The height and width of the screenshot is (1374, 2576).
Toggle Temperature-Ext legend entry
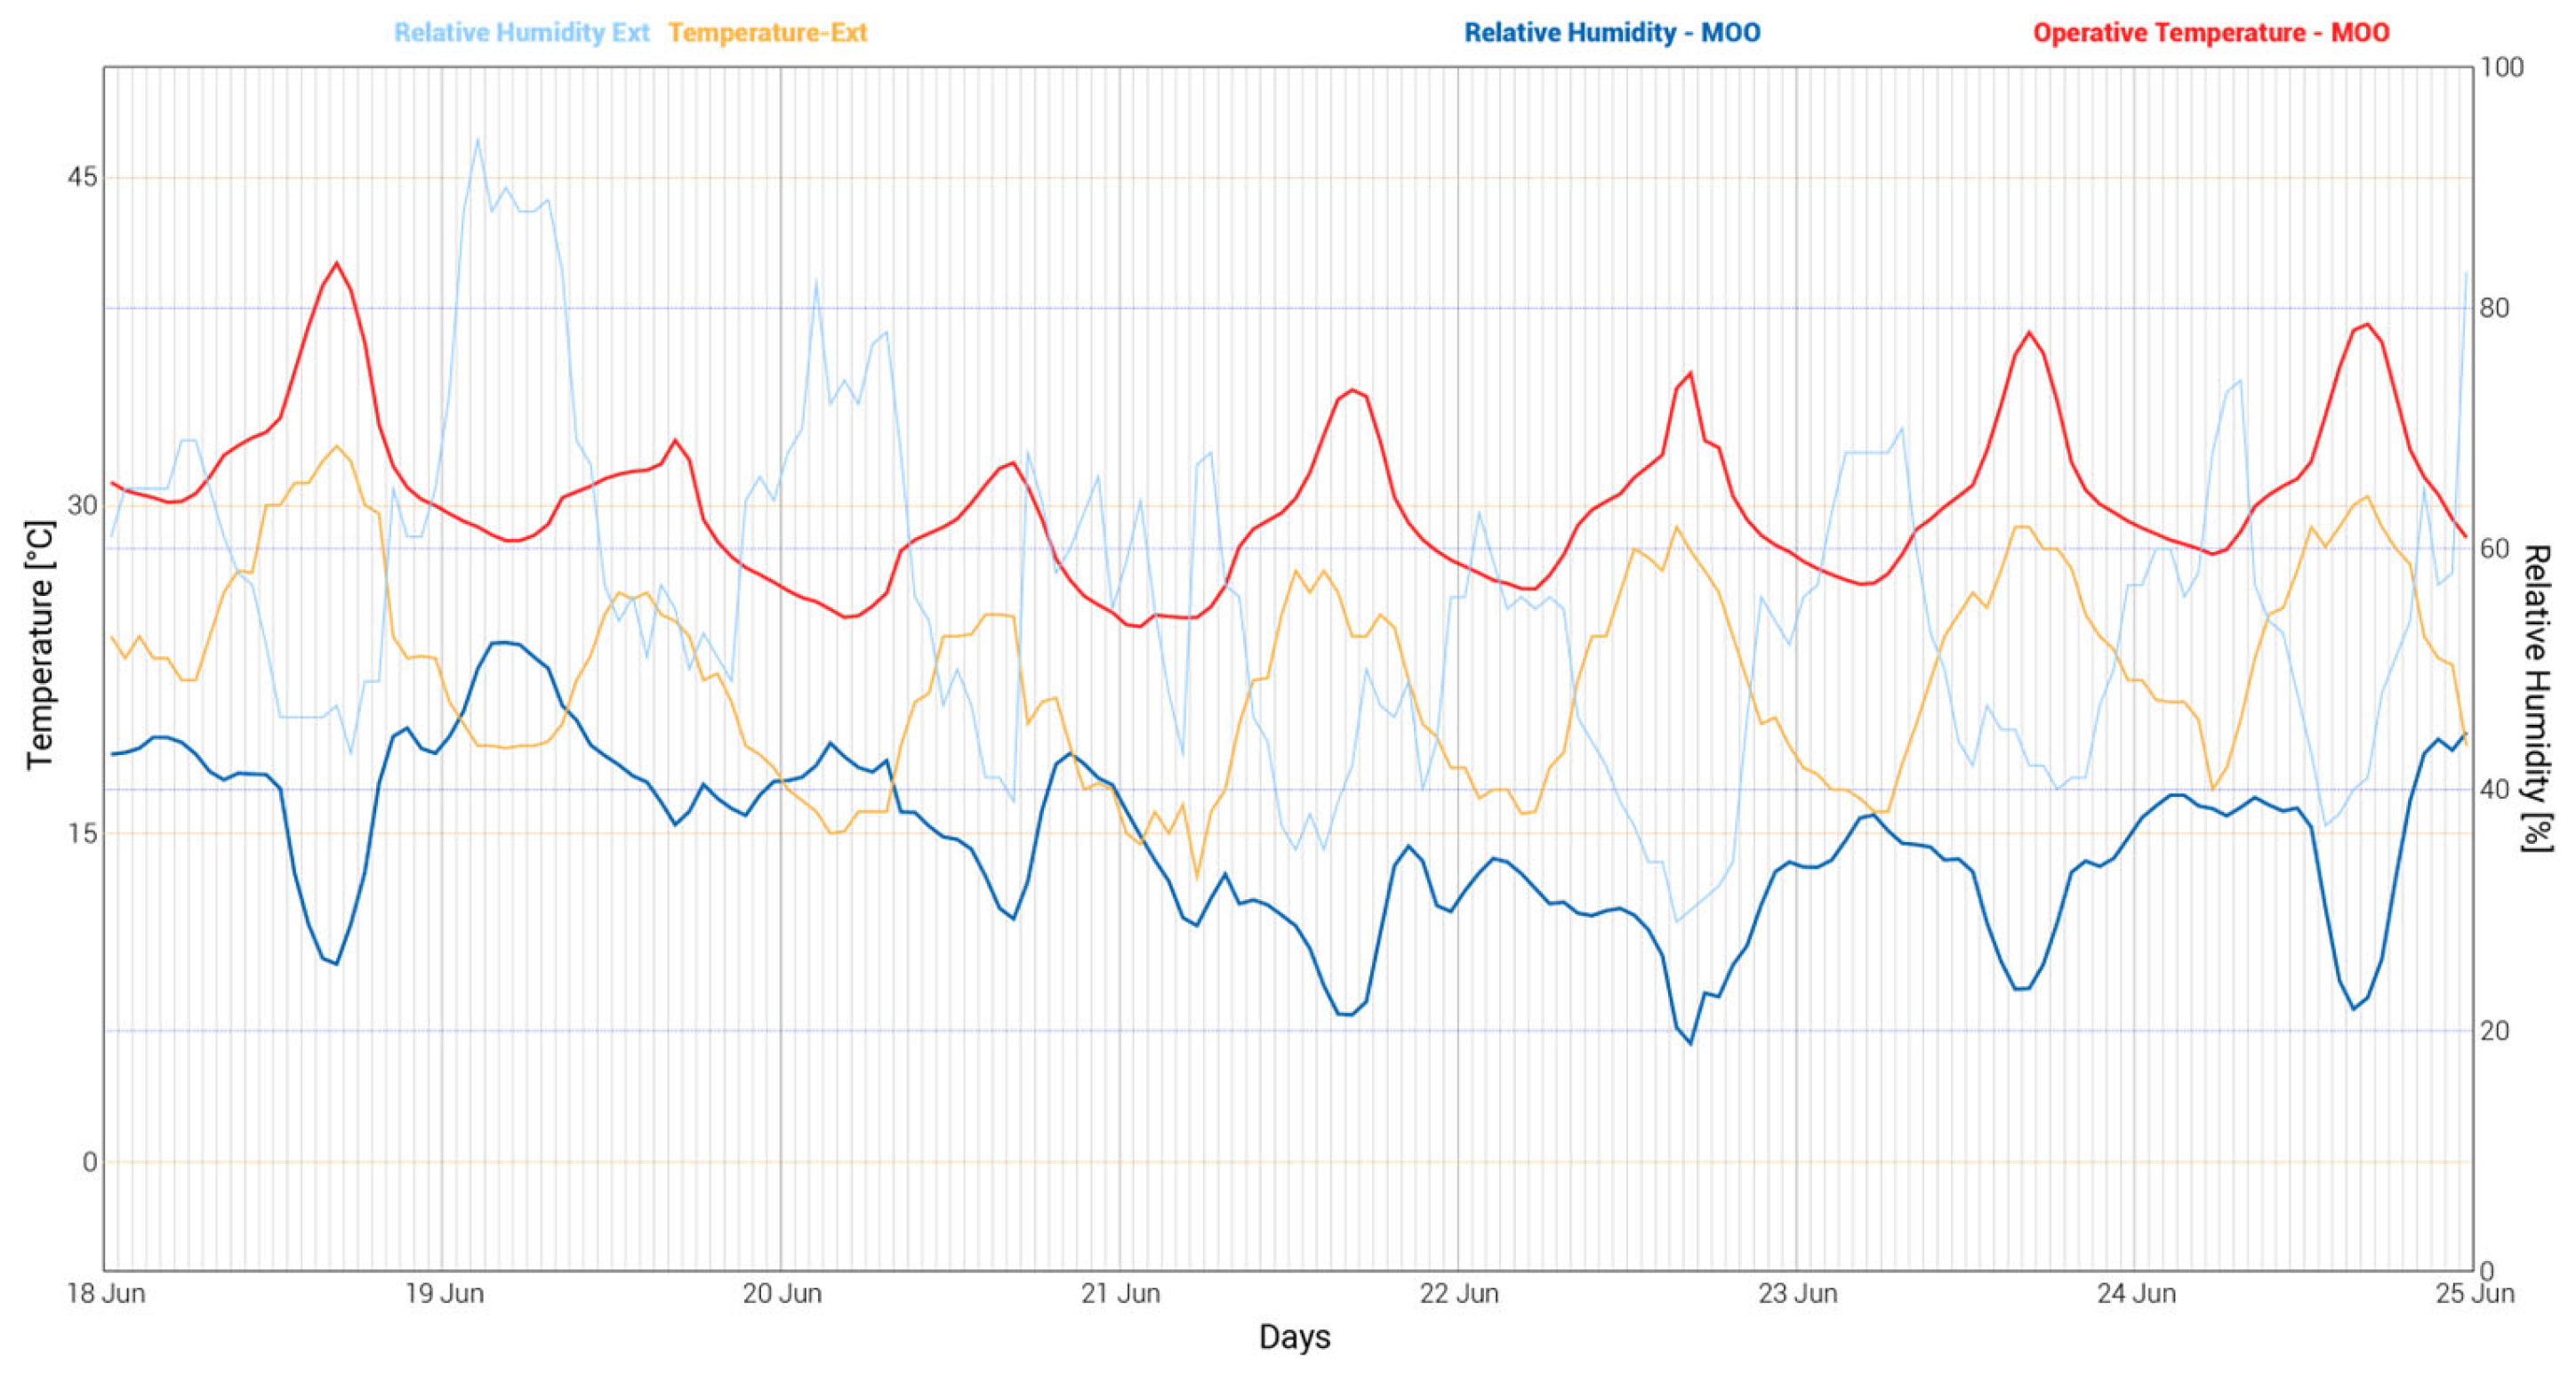767,33
